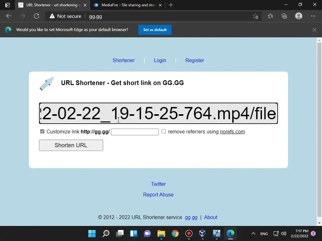The height and width of the screenshot is (241, 322).
Task: Open taskbar Search
Action: click(x=106, y=233)
